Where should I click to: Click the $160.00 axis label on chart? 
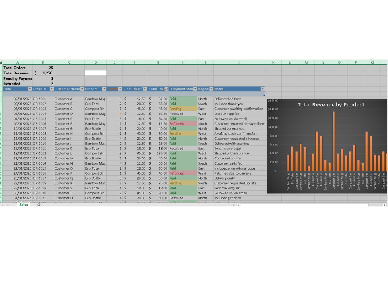point(273,100)
